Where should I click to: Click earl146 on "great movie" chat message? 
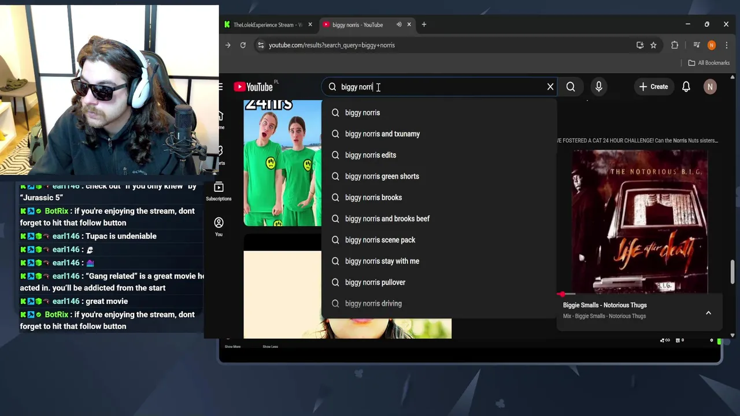(65, 301)
